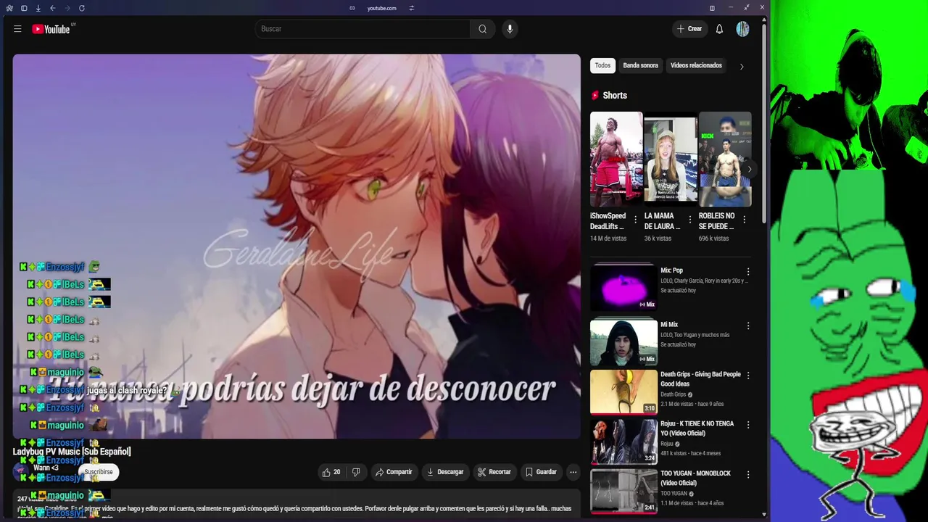
Task: Open the channel avatar beside Wann <3
Action: coord(20,471)
